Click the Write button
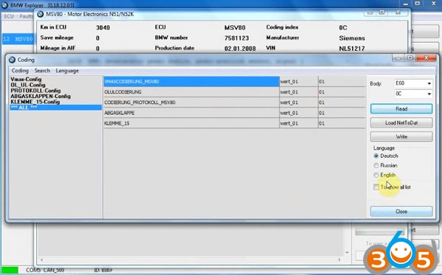442x275 pixels. tap(401, 136)
